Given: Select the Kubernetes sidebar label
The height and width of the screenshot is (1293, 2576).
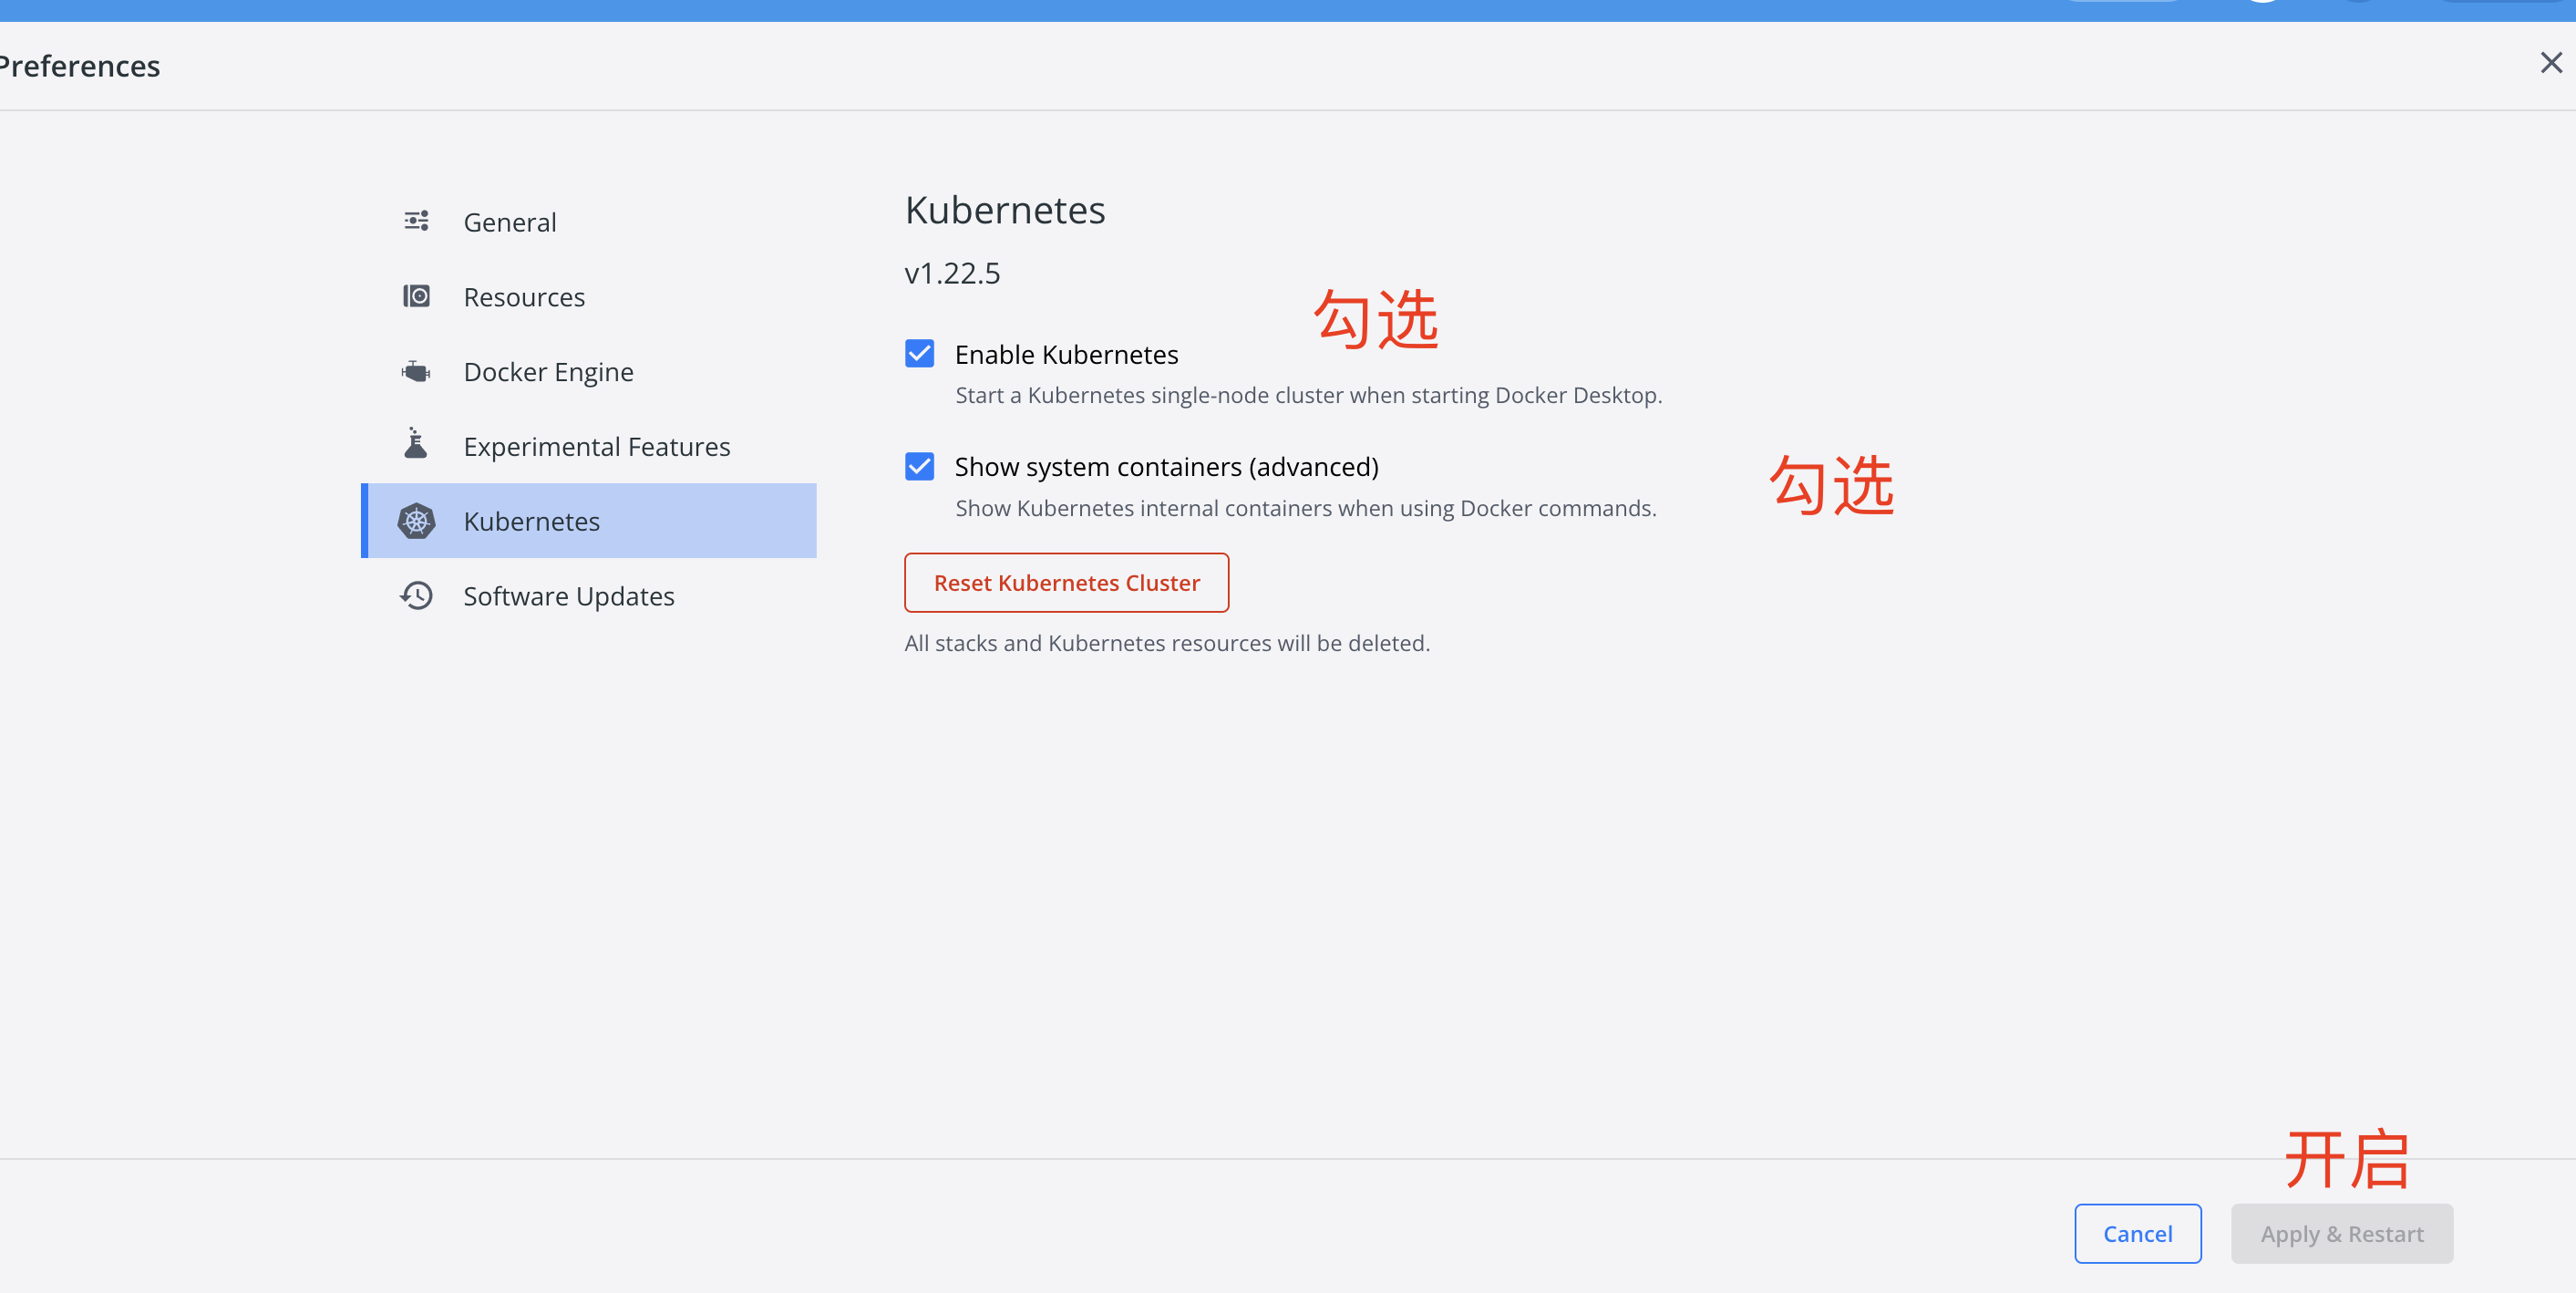Looking at the screenshot, I should coord(531,521).
